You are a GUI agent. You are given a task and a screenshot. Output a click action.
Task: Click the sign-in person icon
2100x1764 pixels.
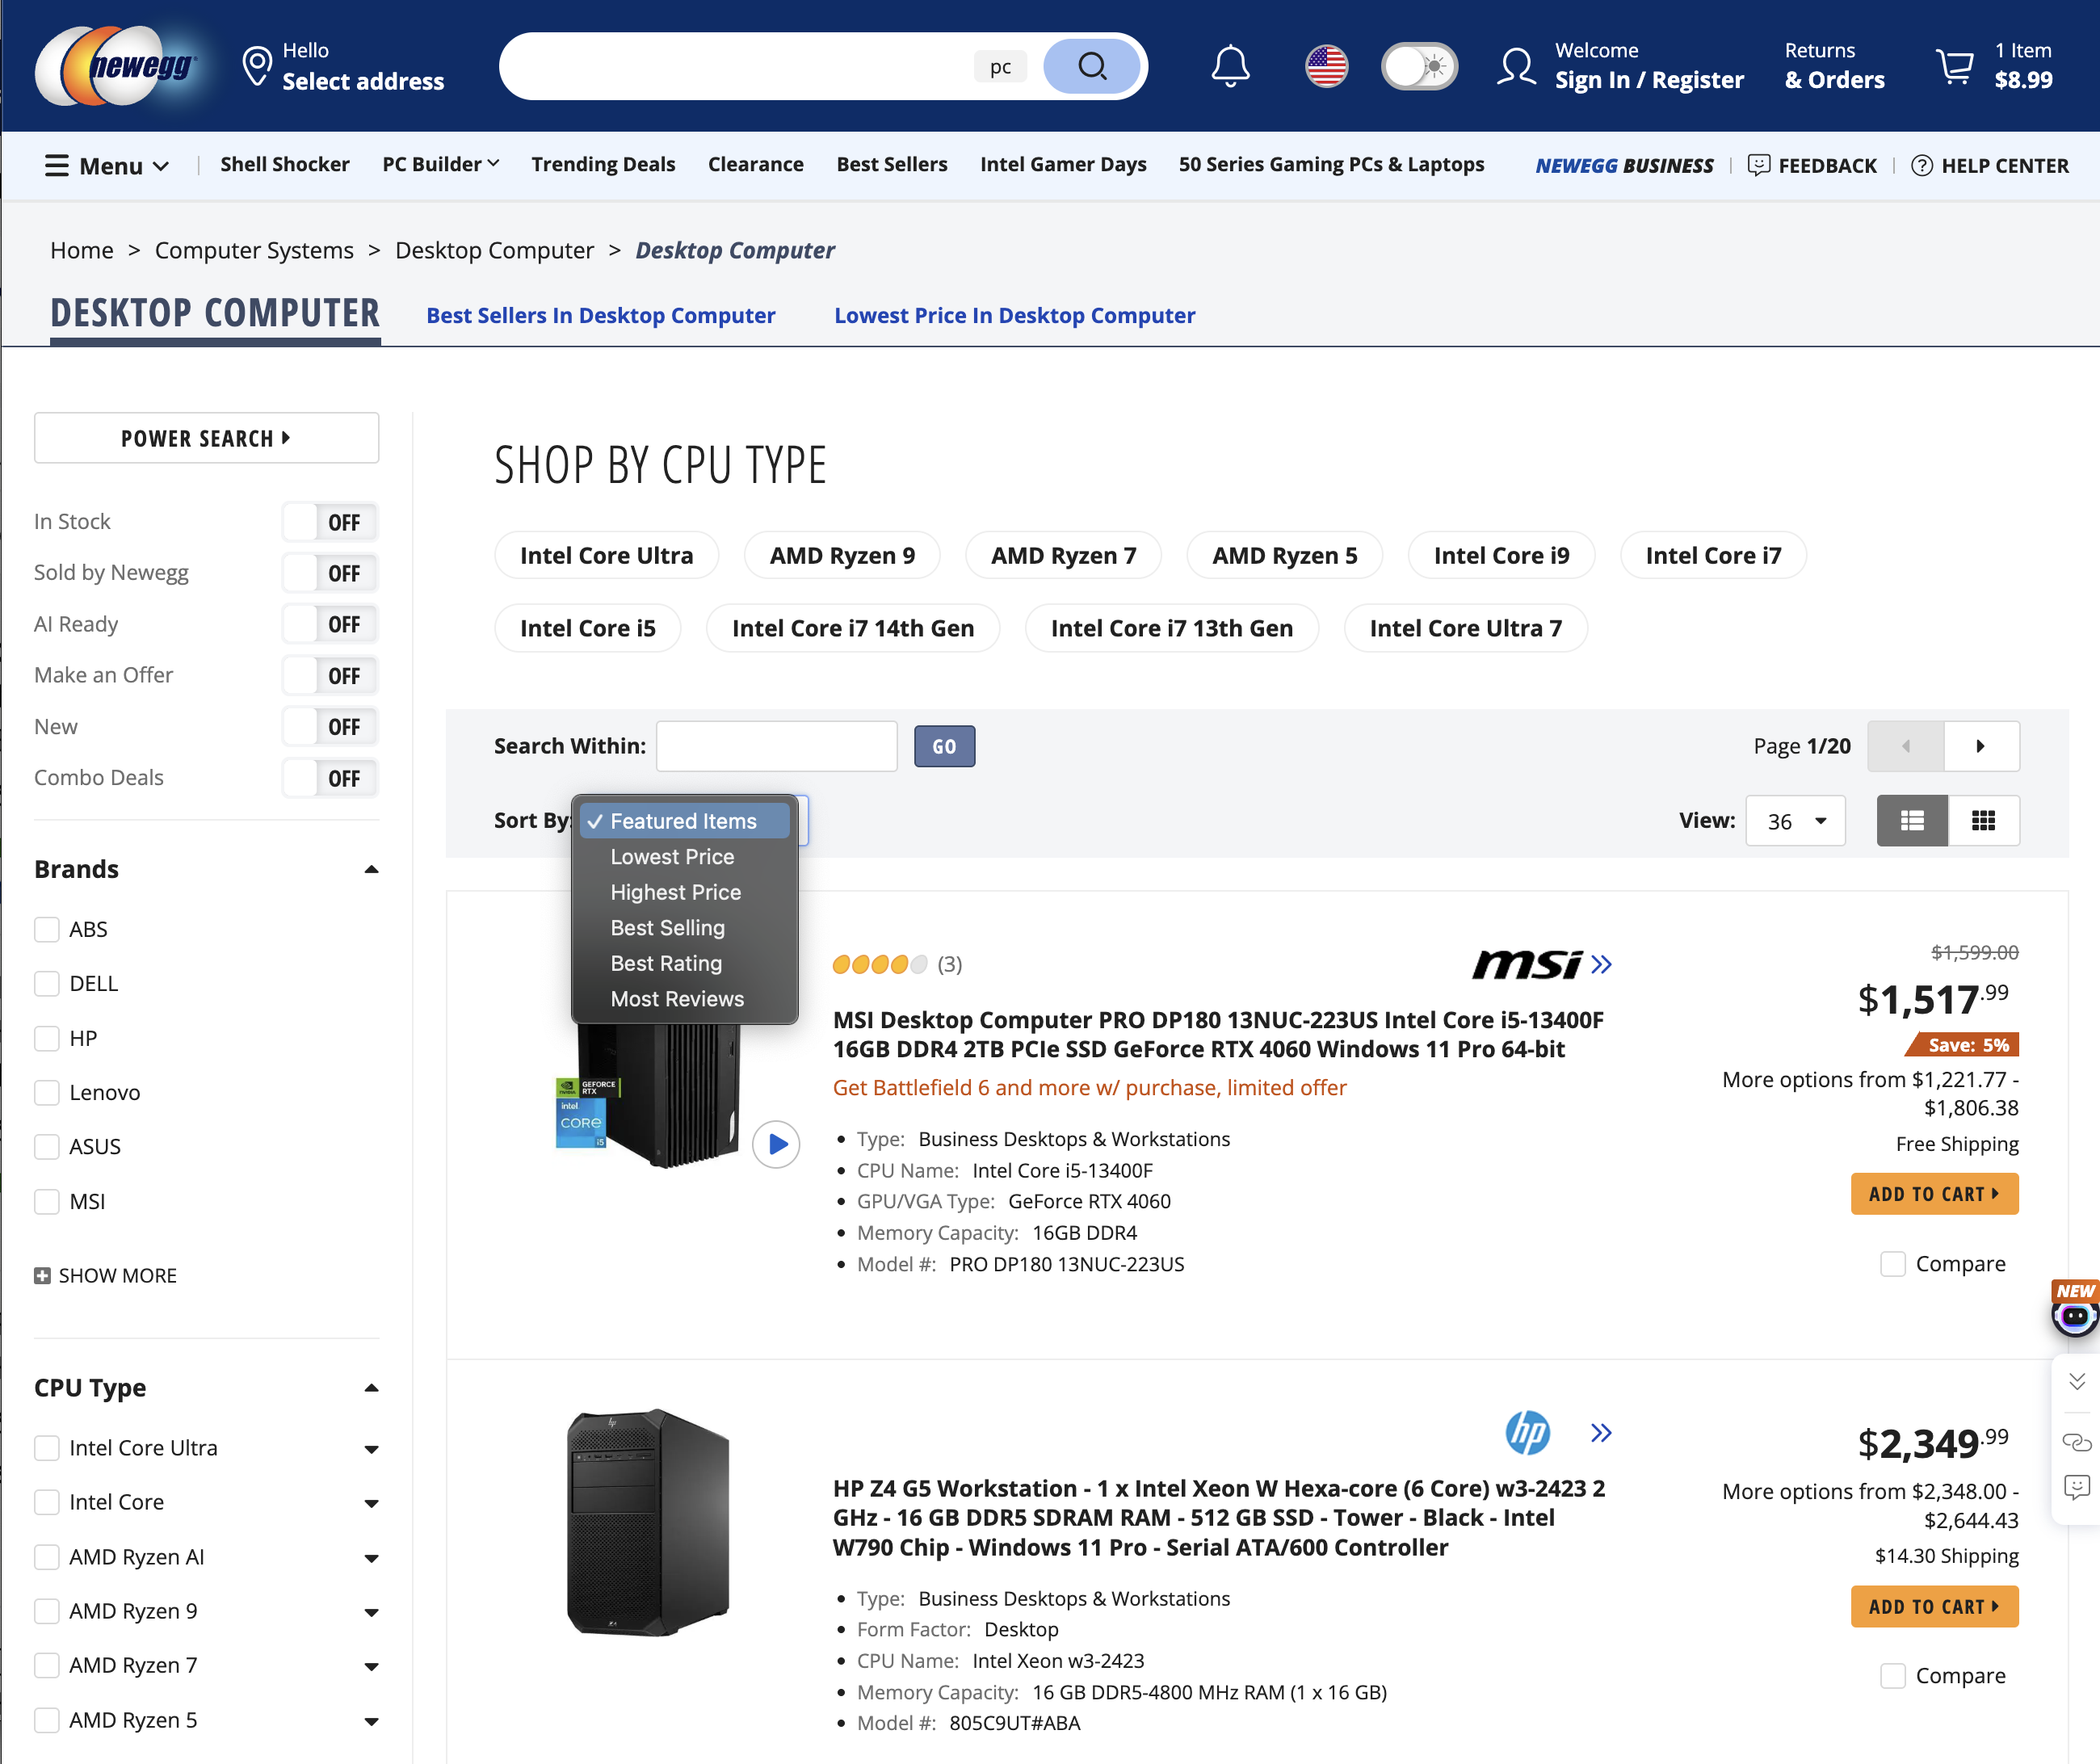click(1516, 66)
